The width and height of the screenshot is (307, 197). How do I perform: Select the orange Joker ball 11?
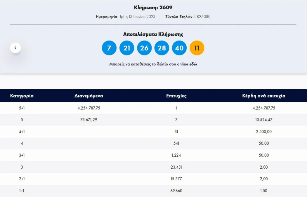pyautogui.click(x=197, y=48)
